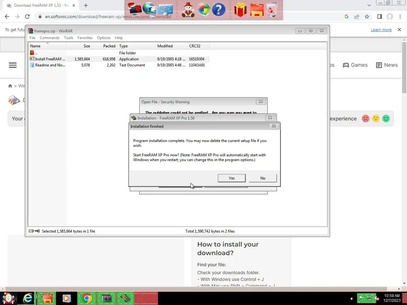Sort WinRAR list by Size column

[x=79, y=46]
